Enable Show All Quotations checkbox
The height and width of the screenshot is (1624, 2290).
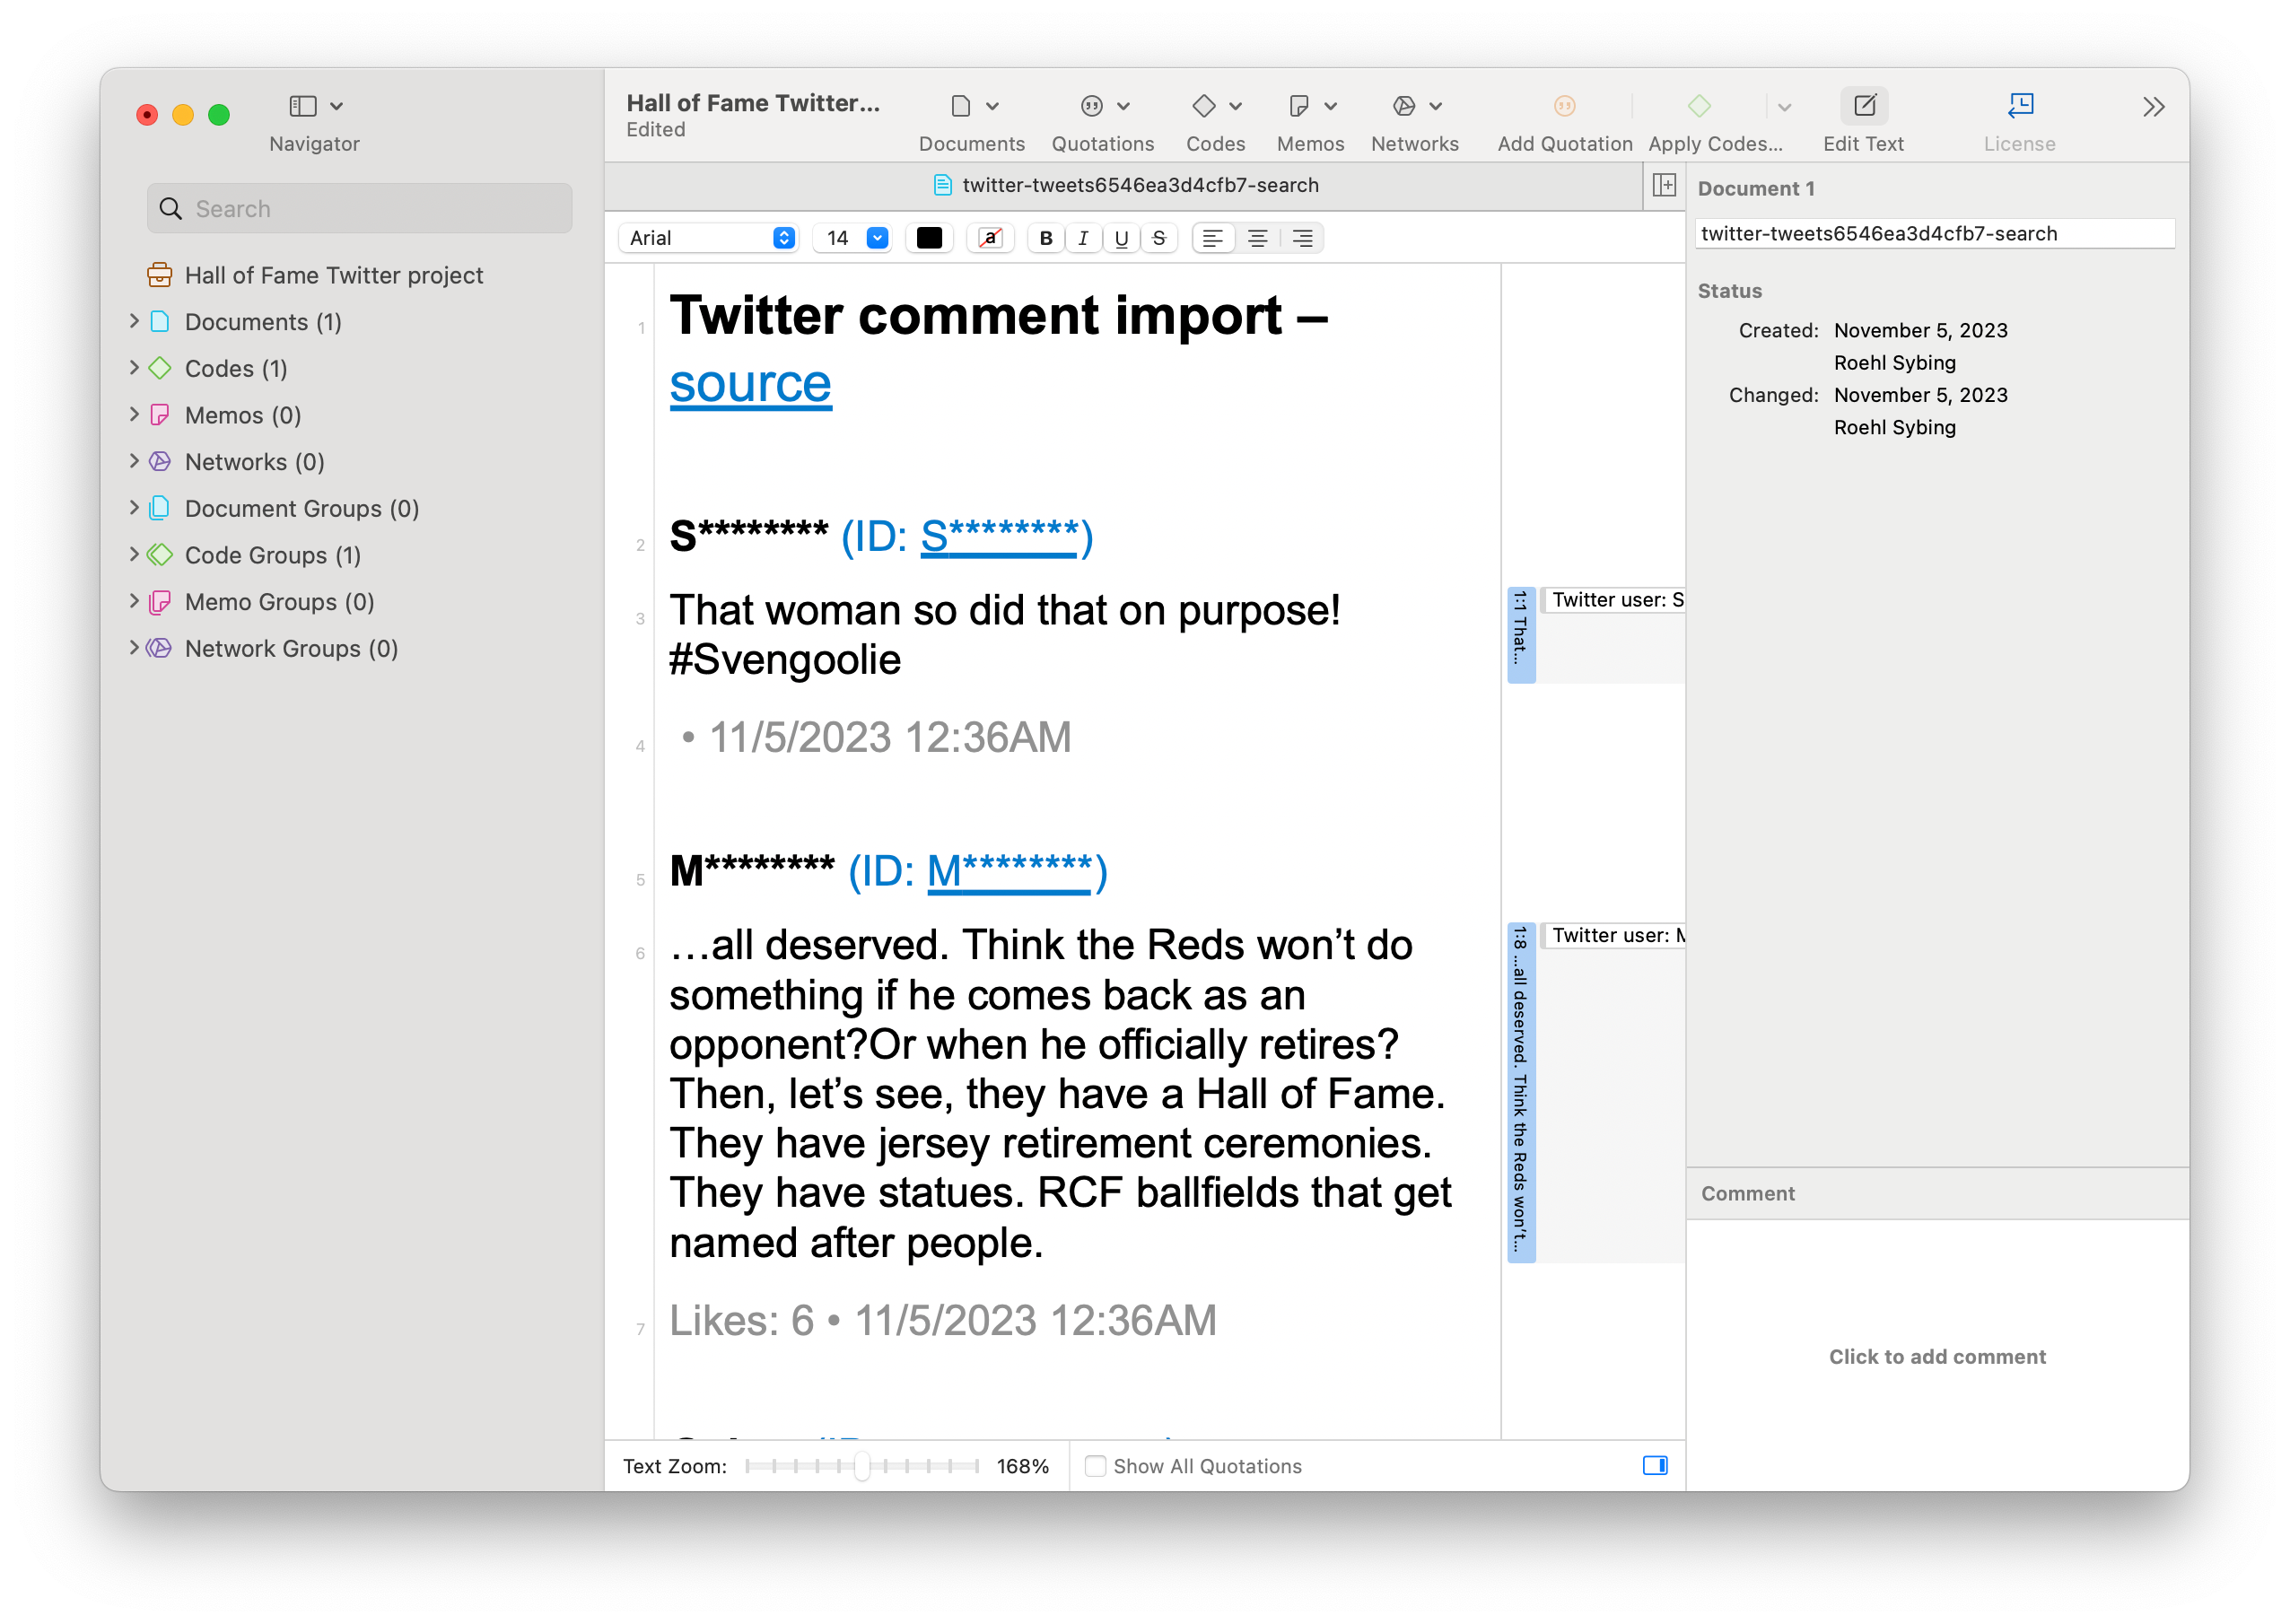click(x=1096, y=1466)
